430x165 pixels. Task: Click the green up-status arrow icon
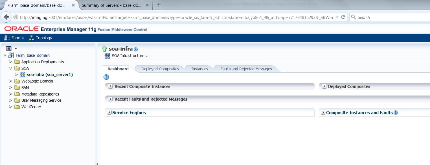104,49
